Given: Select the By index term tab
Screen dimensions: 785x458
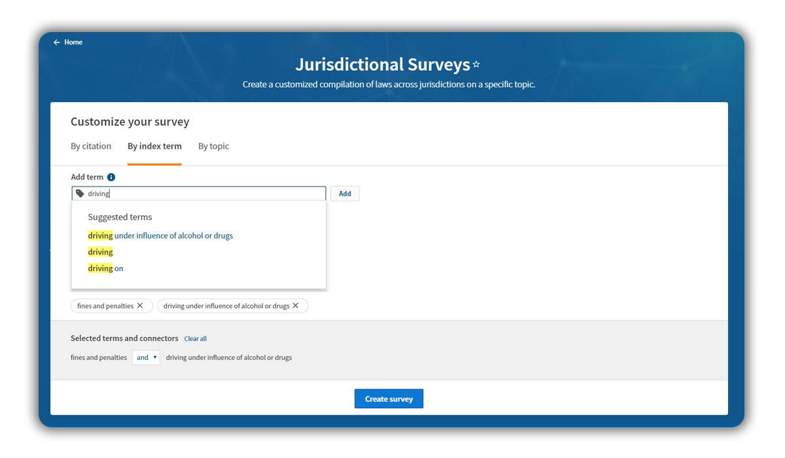Looking at the screenshot, I should click(154, 147).
